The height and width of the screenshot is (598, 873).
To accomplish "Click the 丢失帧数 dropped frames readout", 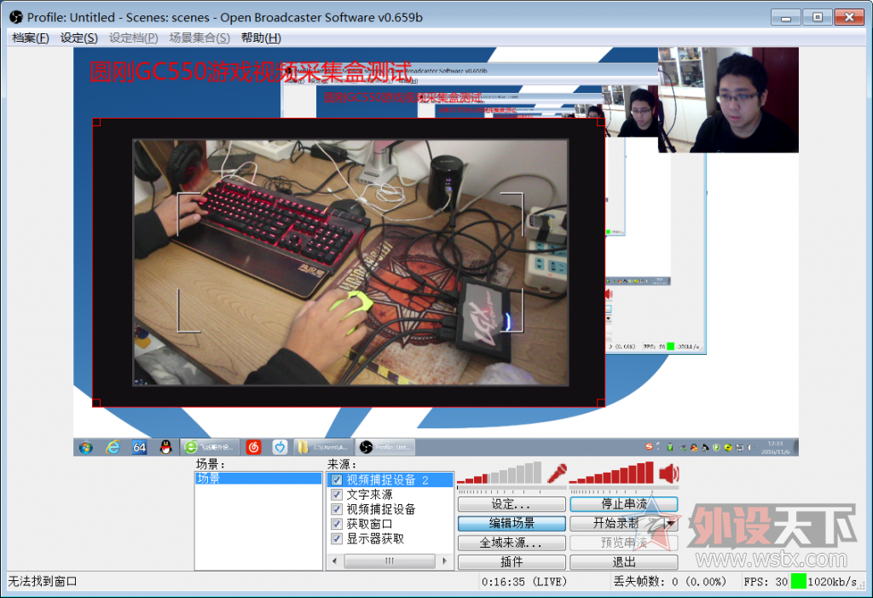I will pos(670,582).
